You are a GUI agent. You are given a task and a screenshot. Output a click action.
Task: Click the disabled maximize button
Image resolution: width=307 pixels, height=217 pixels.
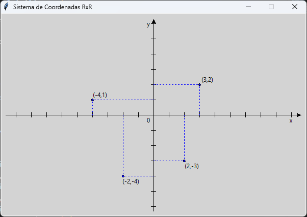(x=271, y=7)
